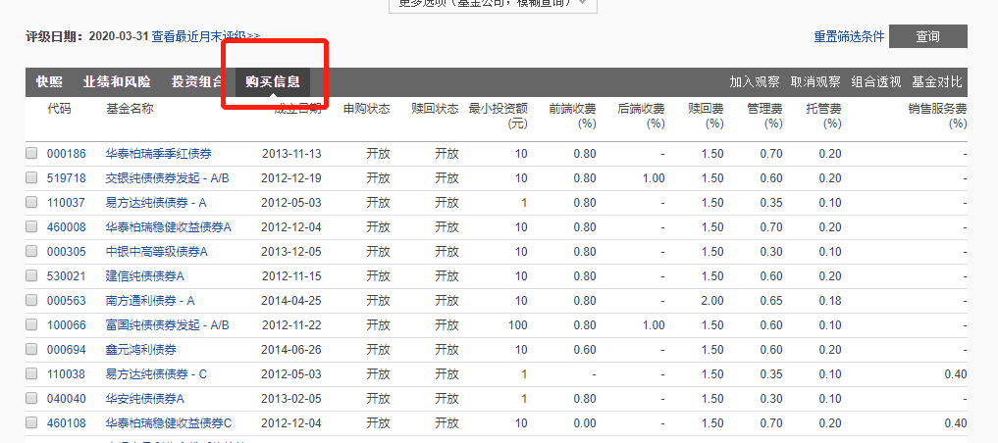
Task: Open 组合透视 in the toolbar
Action: 875,82
